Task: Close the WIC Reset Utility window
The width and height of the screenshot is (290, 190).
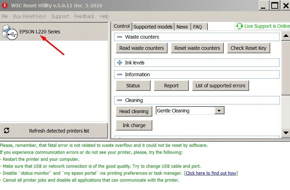Action: pos(285,6)
